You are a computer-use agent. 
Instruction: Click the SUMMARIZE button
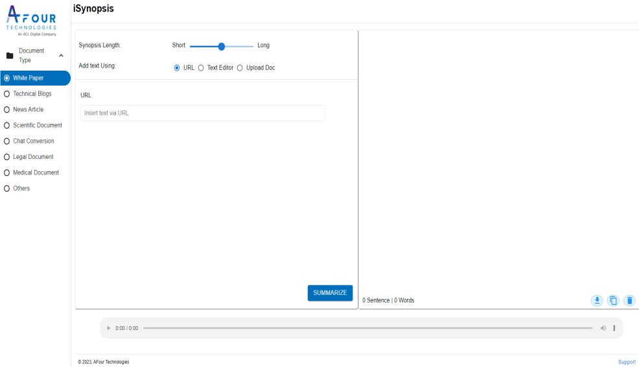(x=330, y=293)
